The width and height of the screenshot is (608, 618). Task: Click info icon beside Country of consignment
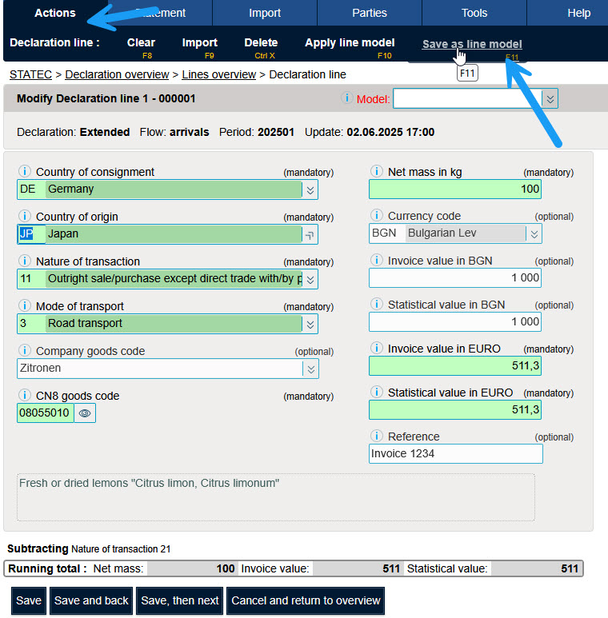[x=24, y=172]
